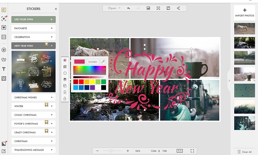Viewport: 258px width, 155px height.
Task: Expand the Celebration sticker category
Action: (33, 37)
